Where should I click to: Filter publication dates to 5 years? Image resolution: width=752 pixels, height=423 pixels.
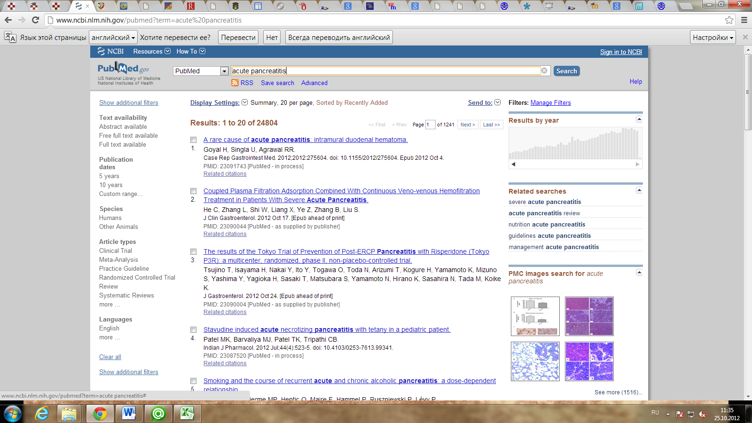point(109,176)
